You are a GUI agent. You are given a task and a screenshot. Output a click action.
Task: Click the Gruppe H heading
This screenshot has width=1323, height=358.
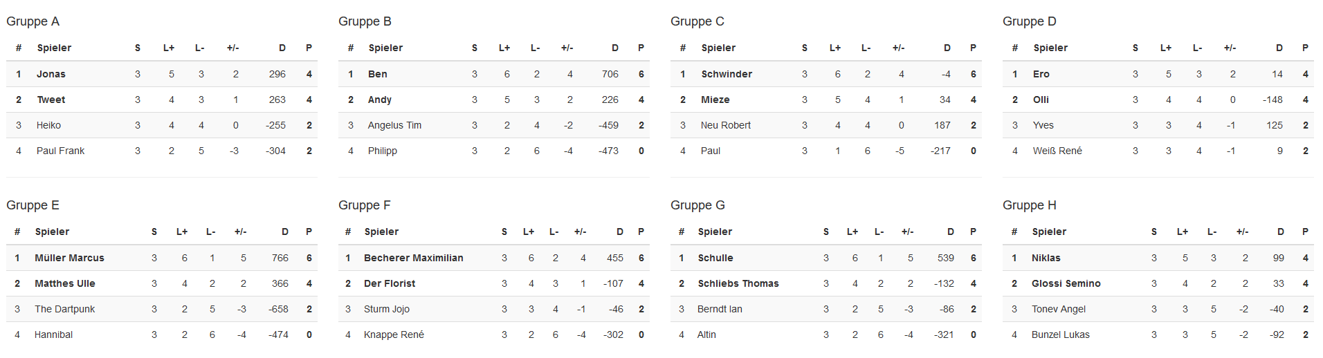coord(1030,205)
